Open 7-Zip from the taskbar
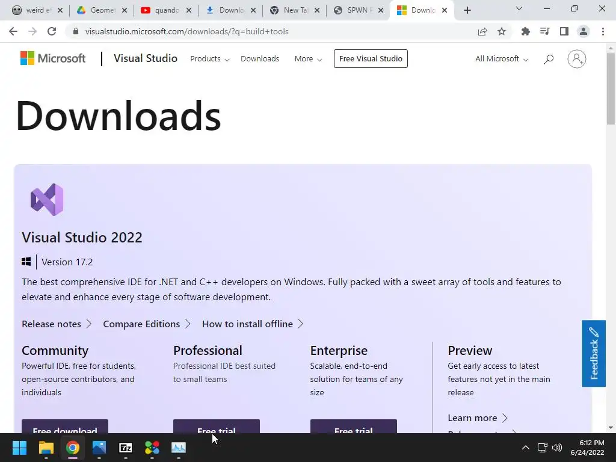Viewport: 616px width, 462px height. click(126, 448)
